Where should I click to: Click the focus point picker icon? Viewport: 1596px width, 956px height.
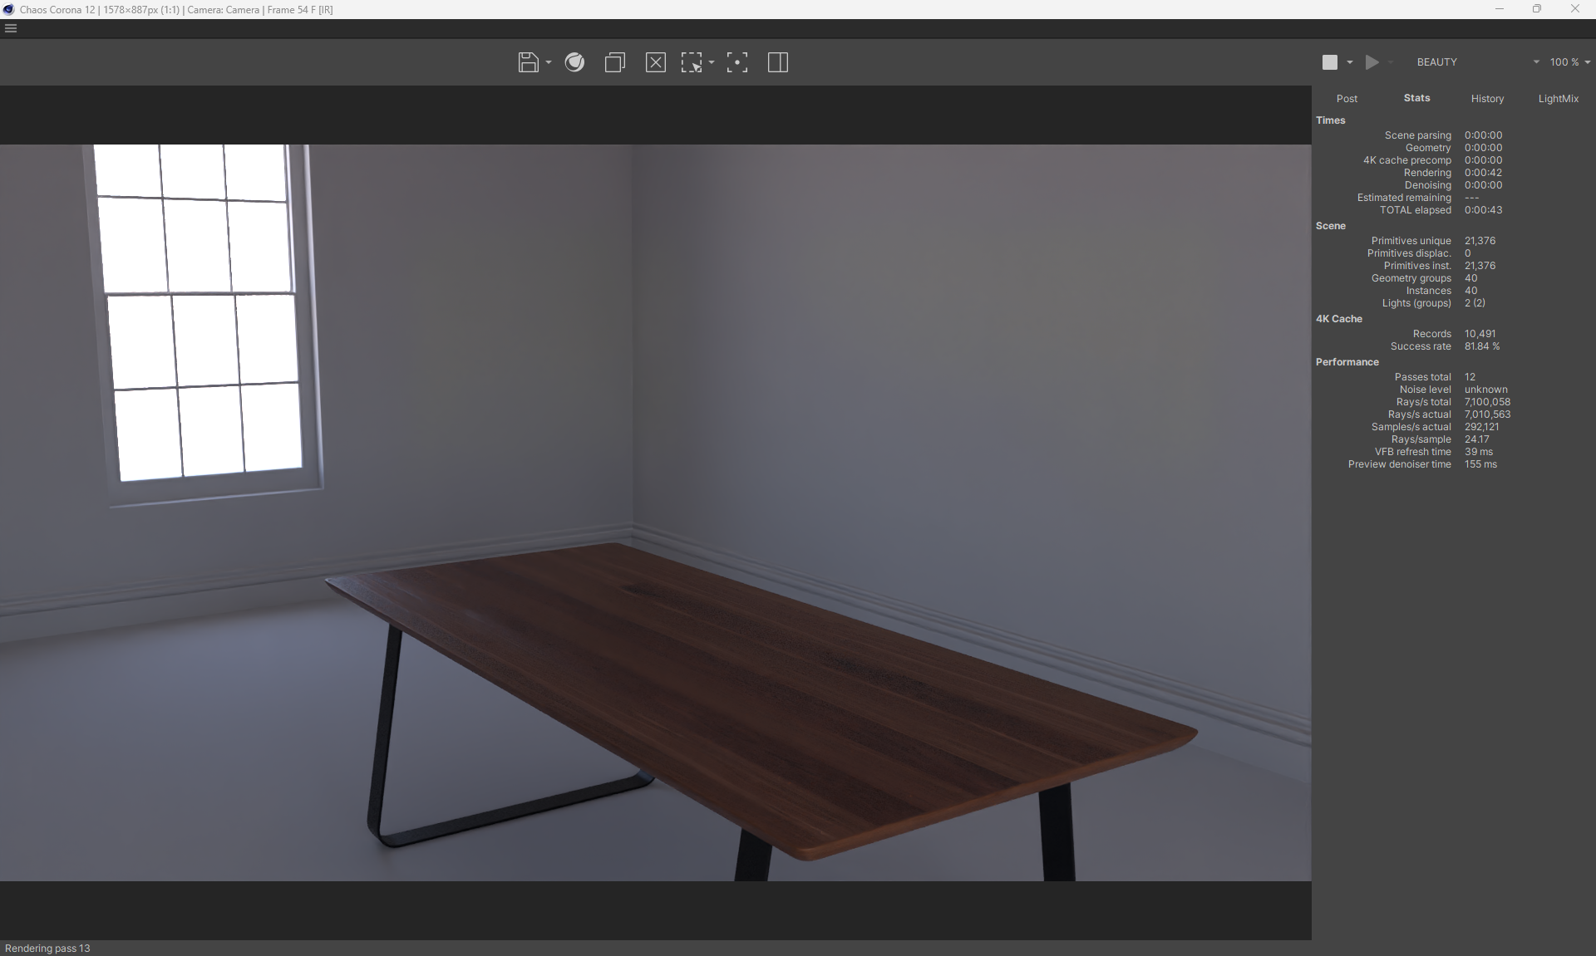(736, 62)
